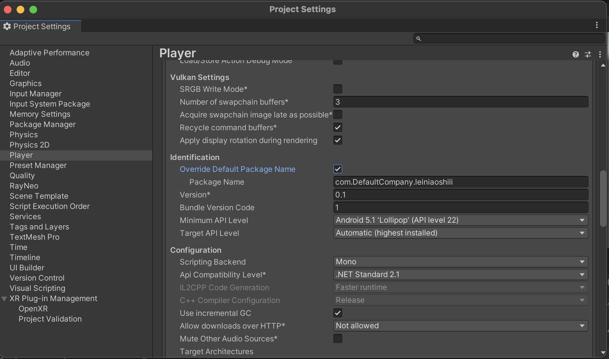Enable Acquire swapchain image late as possible
The height and width of the screenshot is (359, 609).
pos(338,115)
